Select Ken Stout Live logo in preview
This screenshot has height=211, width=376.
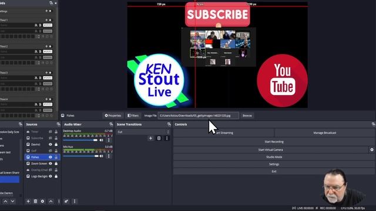[x=159, y=80]
